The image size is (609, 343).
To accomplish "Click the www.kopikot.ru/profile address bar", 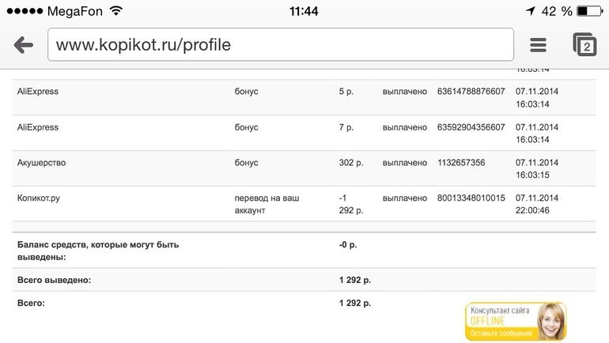I will point(281,45).
